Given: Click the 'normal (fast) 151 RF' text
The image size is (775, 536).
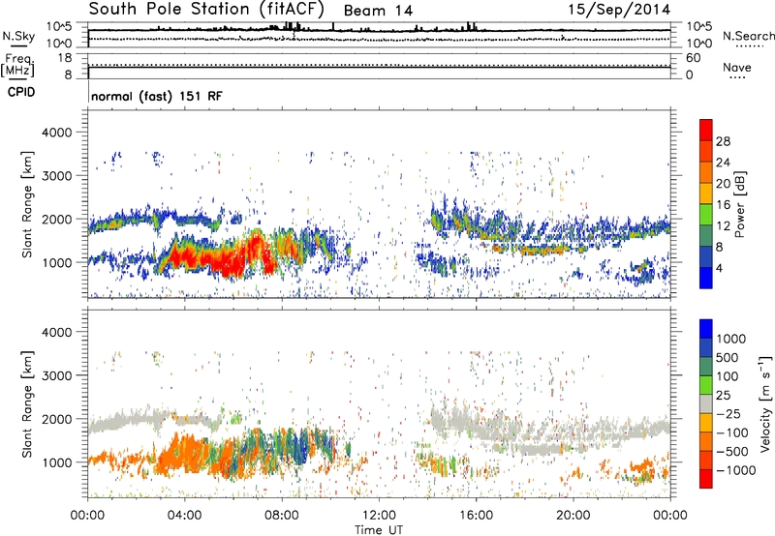Looking at the screenshot, I should pos(157,96).
